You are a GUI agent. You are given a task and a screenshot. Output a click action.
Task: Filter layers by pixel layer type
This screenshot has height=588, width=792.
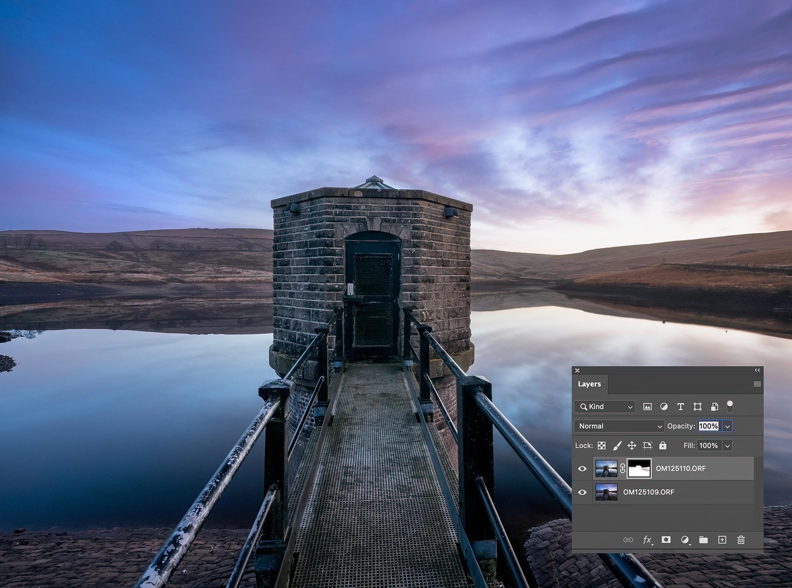647,407
